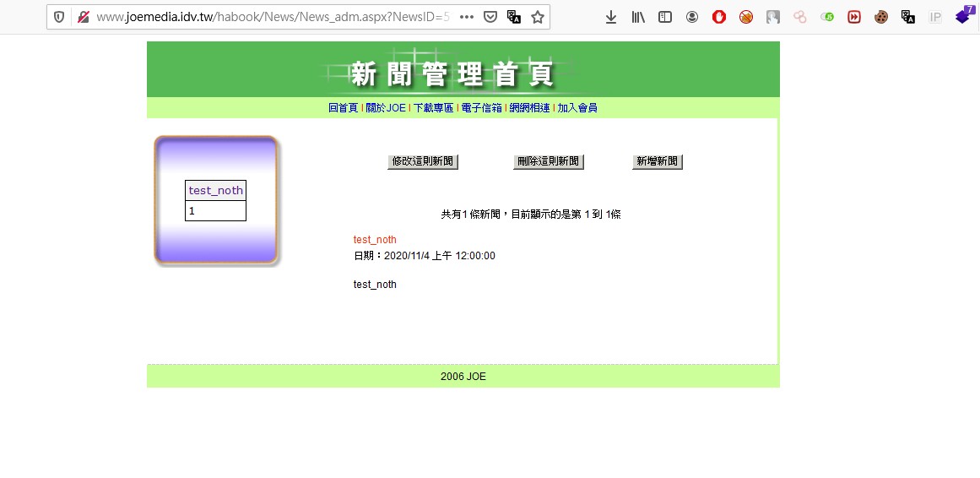The height and width of the screenshot is (478, 980).
Task: Open 電子信箱 navigation link
Action: pos(481,108)
